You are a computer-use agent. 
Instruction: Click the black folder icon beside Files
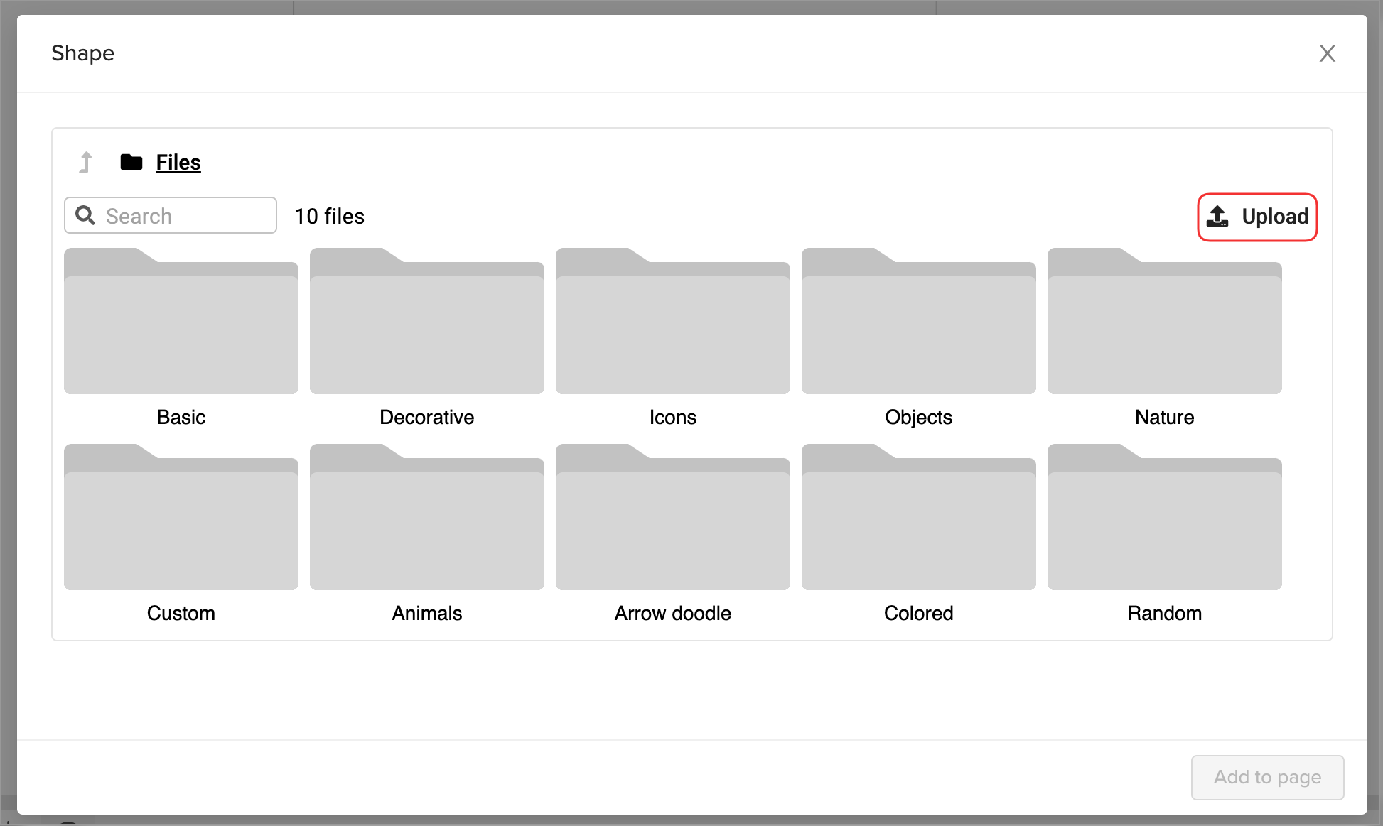point(131,162)
